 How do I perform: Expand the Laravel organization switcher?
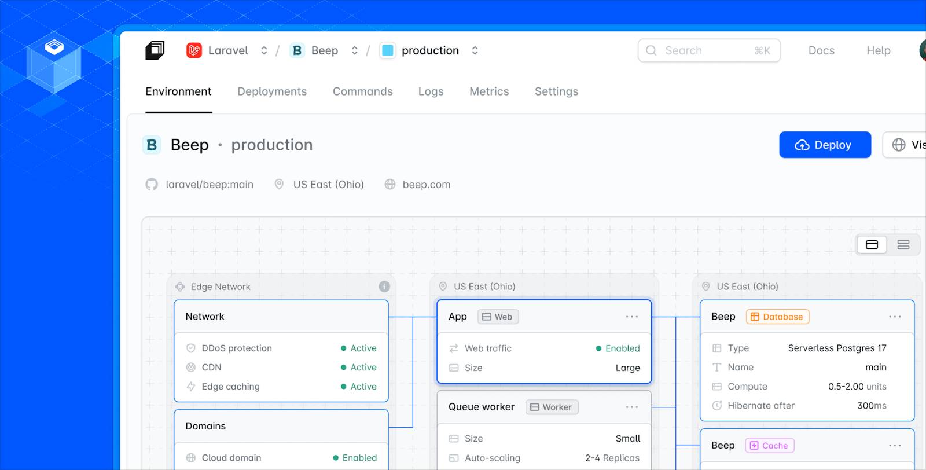pyautogui.click(x=264, y=50)
